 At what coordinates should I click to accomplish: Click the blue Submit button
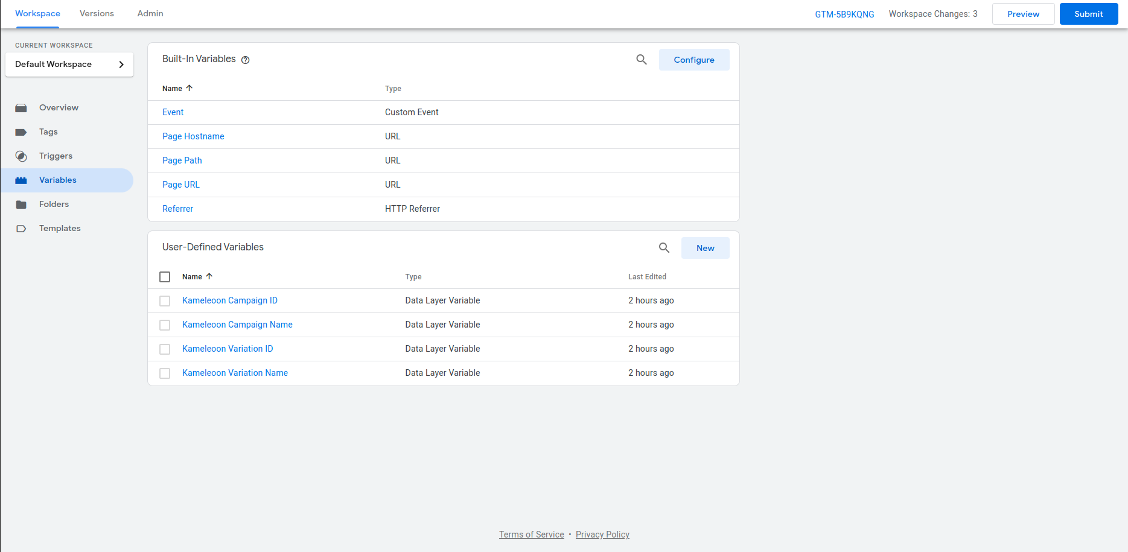click(1089, 14)
